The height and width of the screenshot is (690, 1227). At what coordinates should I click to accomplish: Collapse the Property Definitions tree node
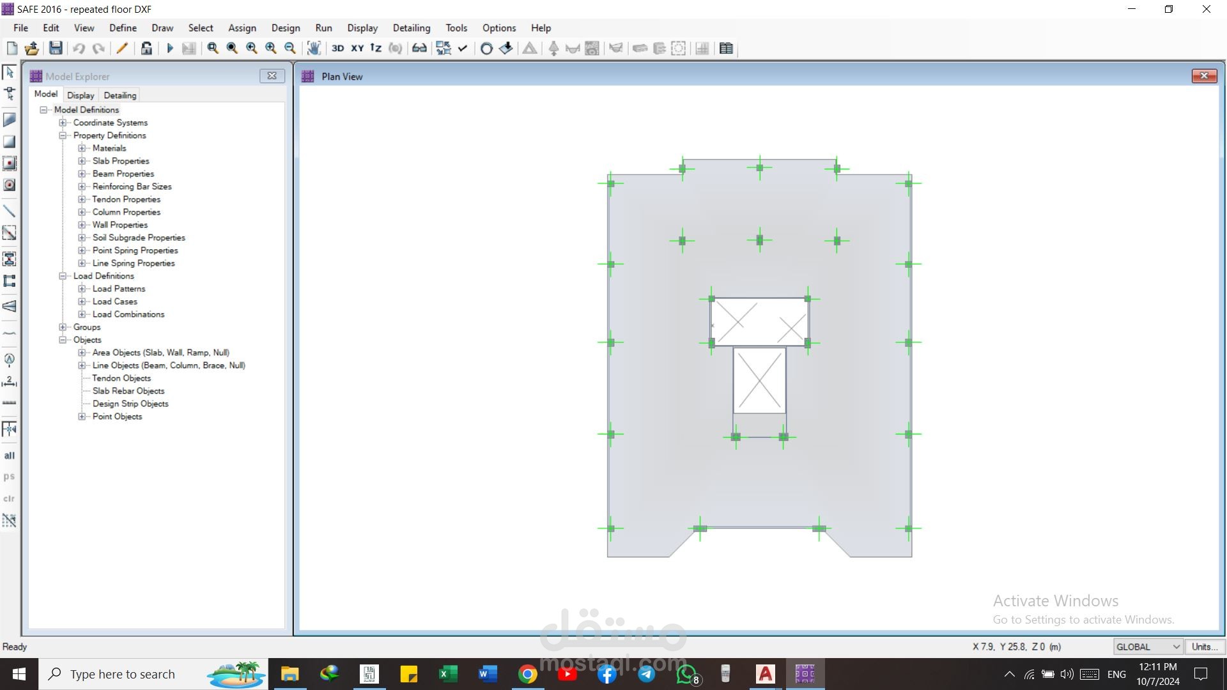pos(63,135)
